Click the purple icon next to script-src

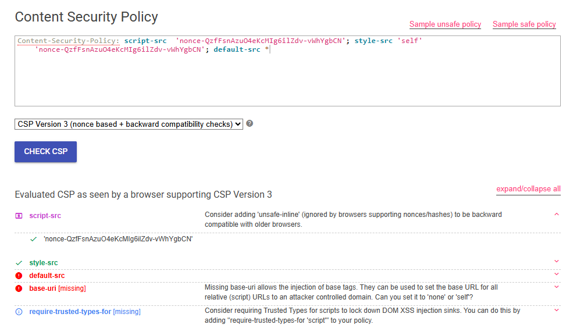pos(19,216)
